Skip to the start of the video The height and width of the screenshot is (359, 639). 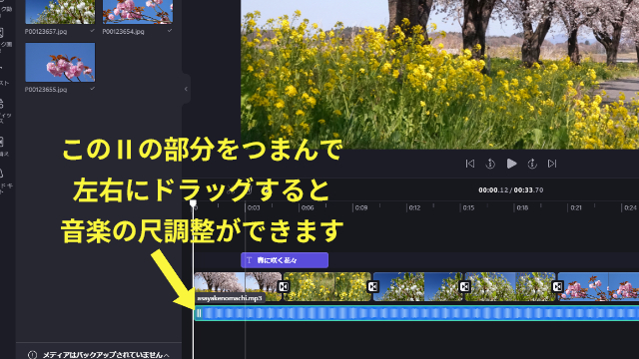[x=470, y=164]
